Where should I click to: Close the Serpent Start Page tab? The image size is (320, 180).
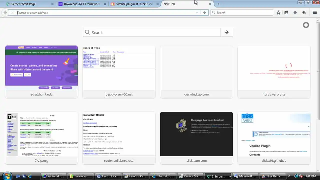click(52, 4)
